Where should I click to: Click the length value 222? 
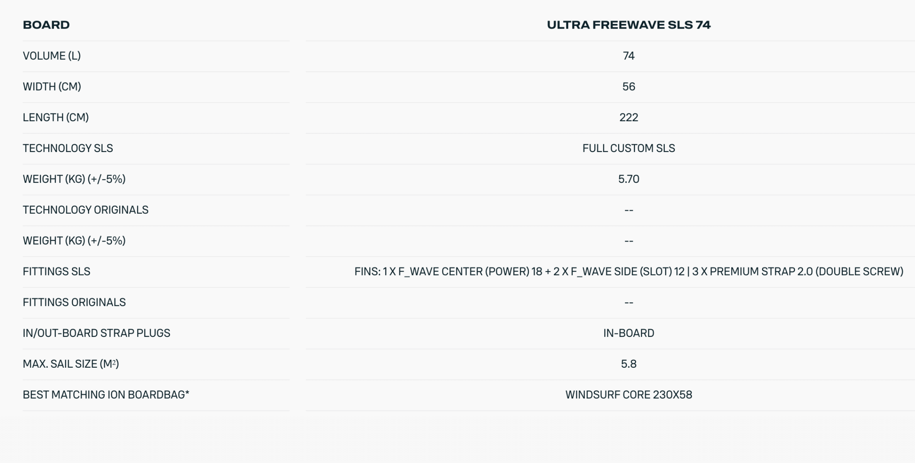[629, 118]
